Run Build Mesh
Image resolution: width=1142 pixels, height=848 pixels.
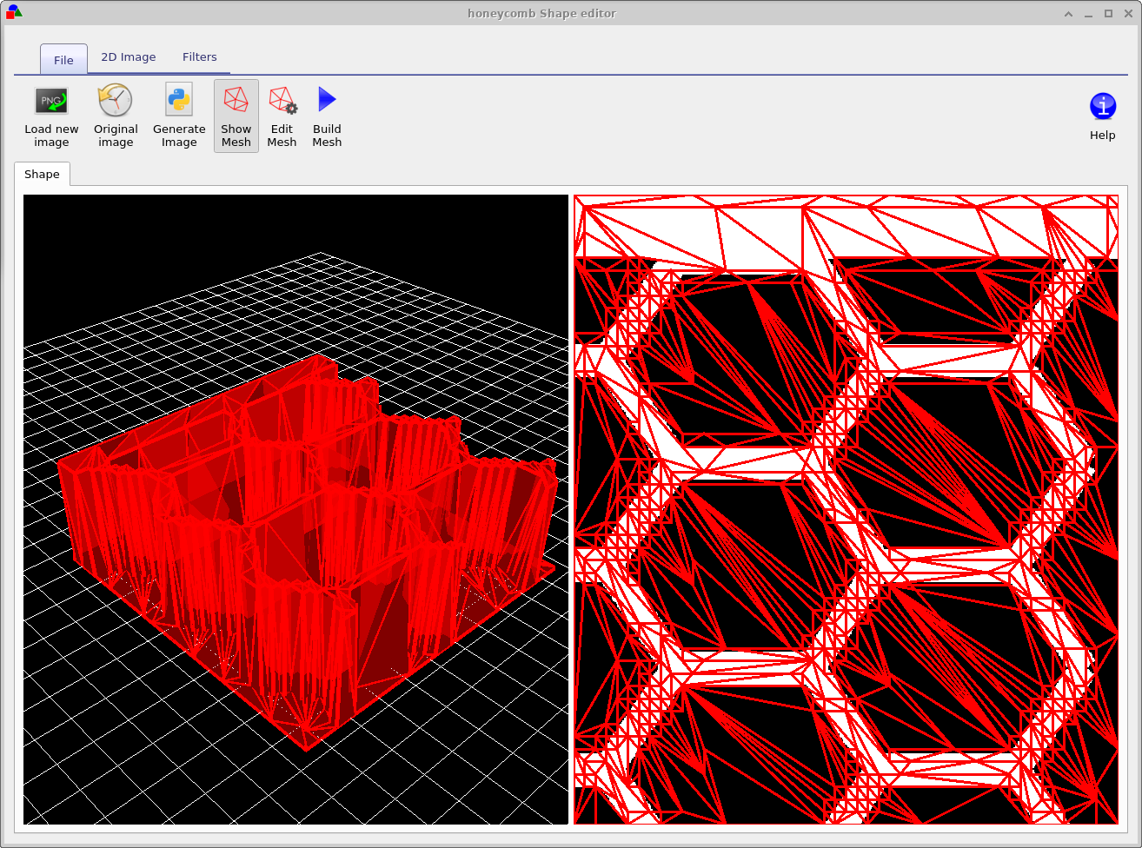pos(327,116)
